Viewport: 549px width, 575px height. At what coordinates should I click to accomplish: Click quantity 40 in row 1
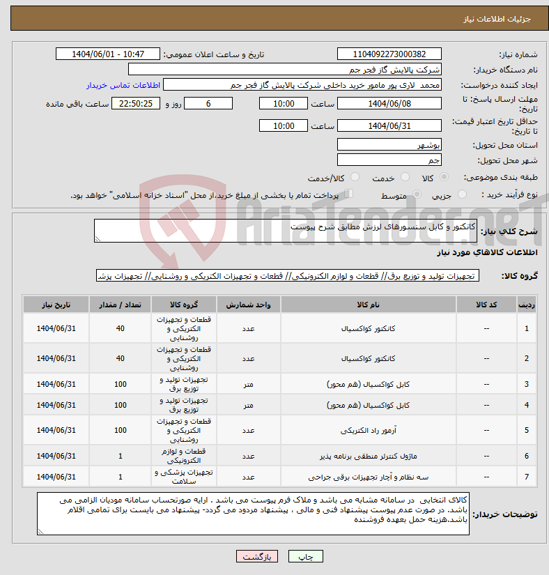[x=121, y=328]
